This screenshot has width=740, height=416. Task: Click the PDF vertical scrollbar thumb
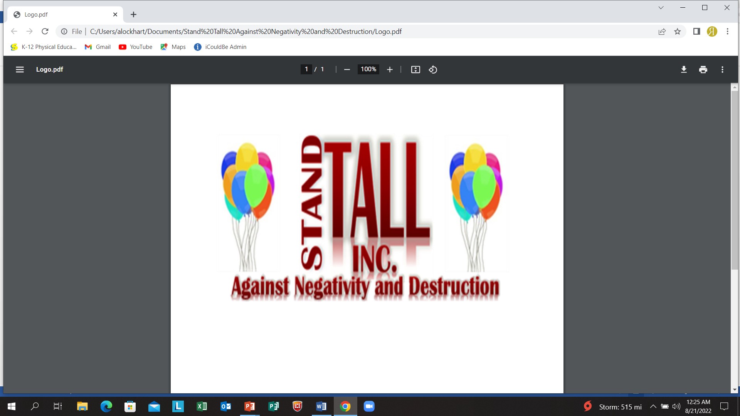click(735, 180)
